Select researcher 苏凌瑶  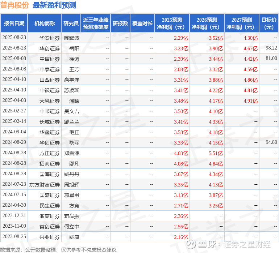coord(72,90)
